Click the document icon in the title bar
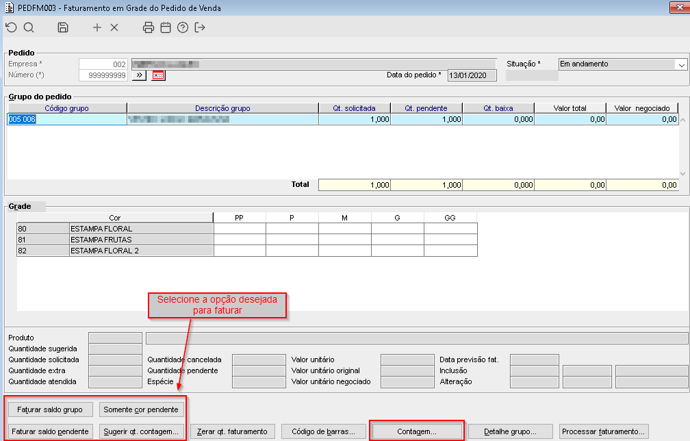The image size is (690, 441). (x=9, y=8)
